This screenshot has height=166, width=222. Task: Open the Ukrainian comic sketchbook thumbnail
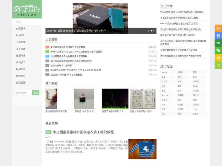click(x=143, y=99)
